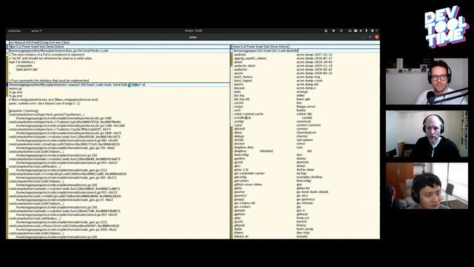This screenshot has width=474, height=267.
Task: Click Undo in the +snazzy2 window tag
Action: coord(108,85)
